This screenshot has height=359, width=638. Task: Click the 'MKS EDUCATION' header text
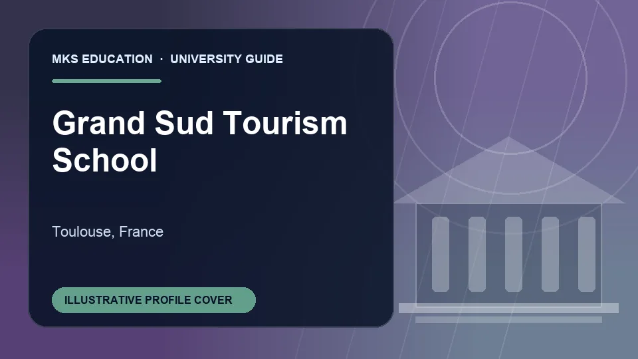click(x=102, y=59)
